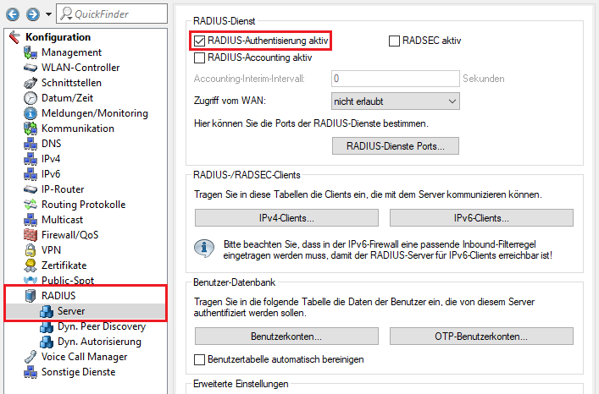
Task: Toggle RADIUS-Authentisierung aktiv checkbox
Action: pyautogui.click(x=199, y=41)
